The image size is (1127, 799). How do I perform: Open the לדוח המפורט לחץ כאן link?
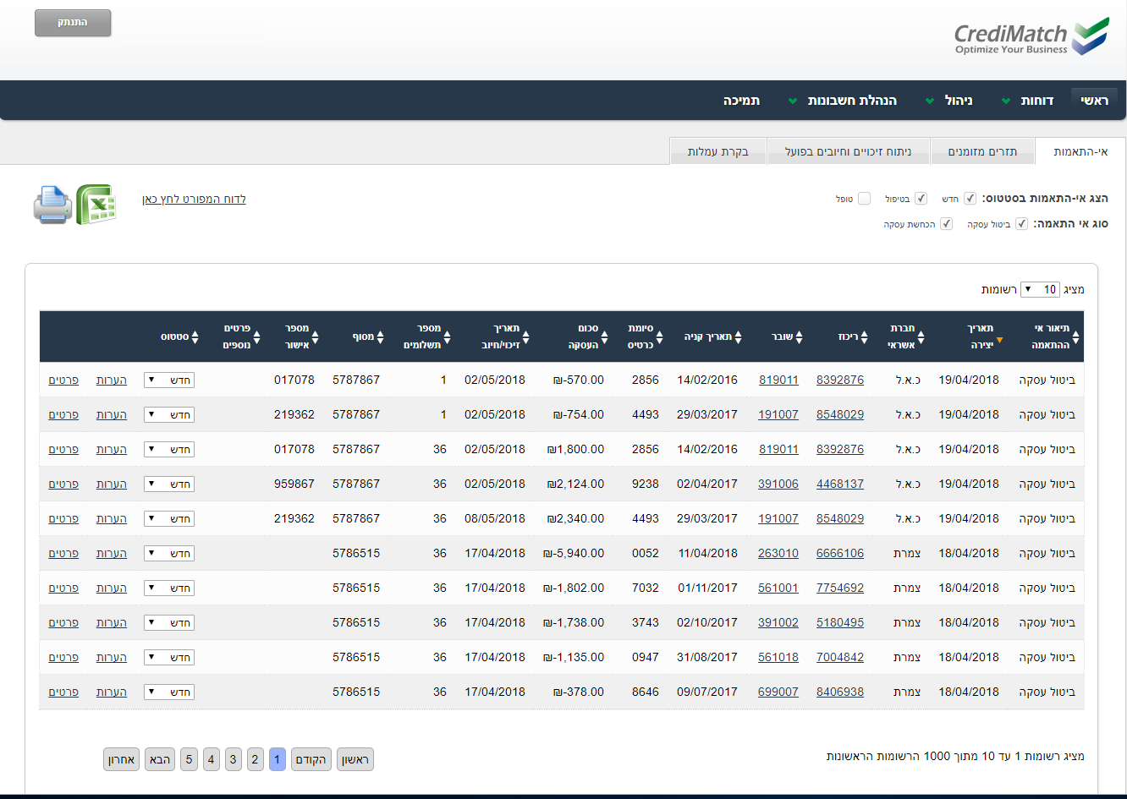tap(194, 199)
